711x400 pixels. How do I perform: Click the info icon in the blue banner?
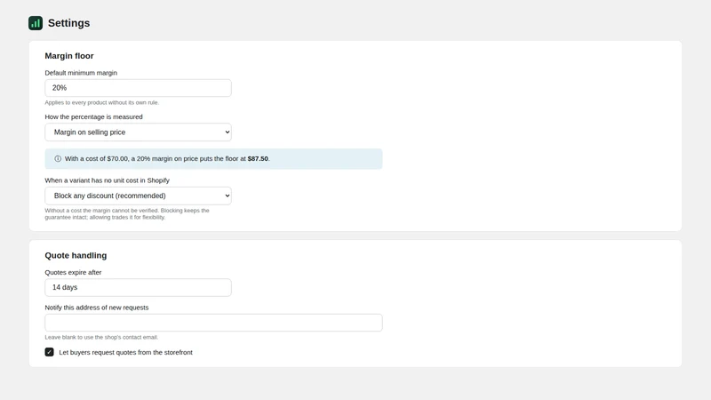(58, 159)
